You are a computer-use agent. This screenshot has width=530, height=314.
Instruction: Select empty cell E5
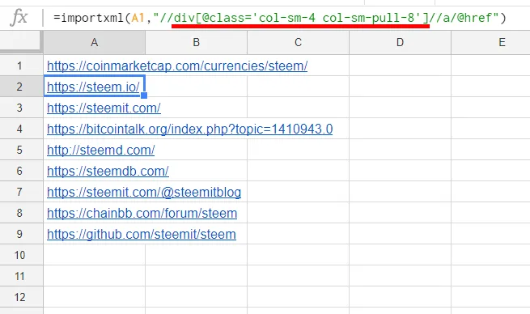coord(491,150)
